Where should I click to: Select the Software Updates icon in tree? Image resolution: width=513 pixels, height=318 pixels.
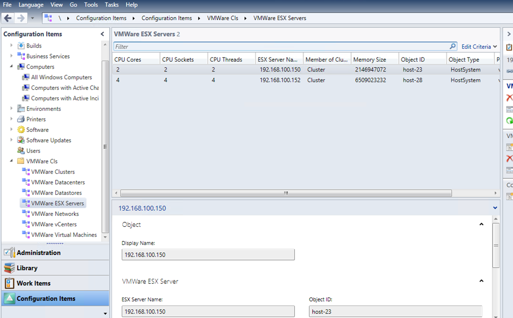click(21, 140)
